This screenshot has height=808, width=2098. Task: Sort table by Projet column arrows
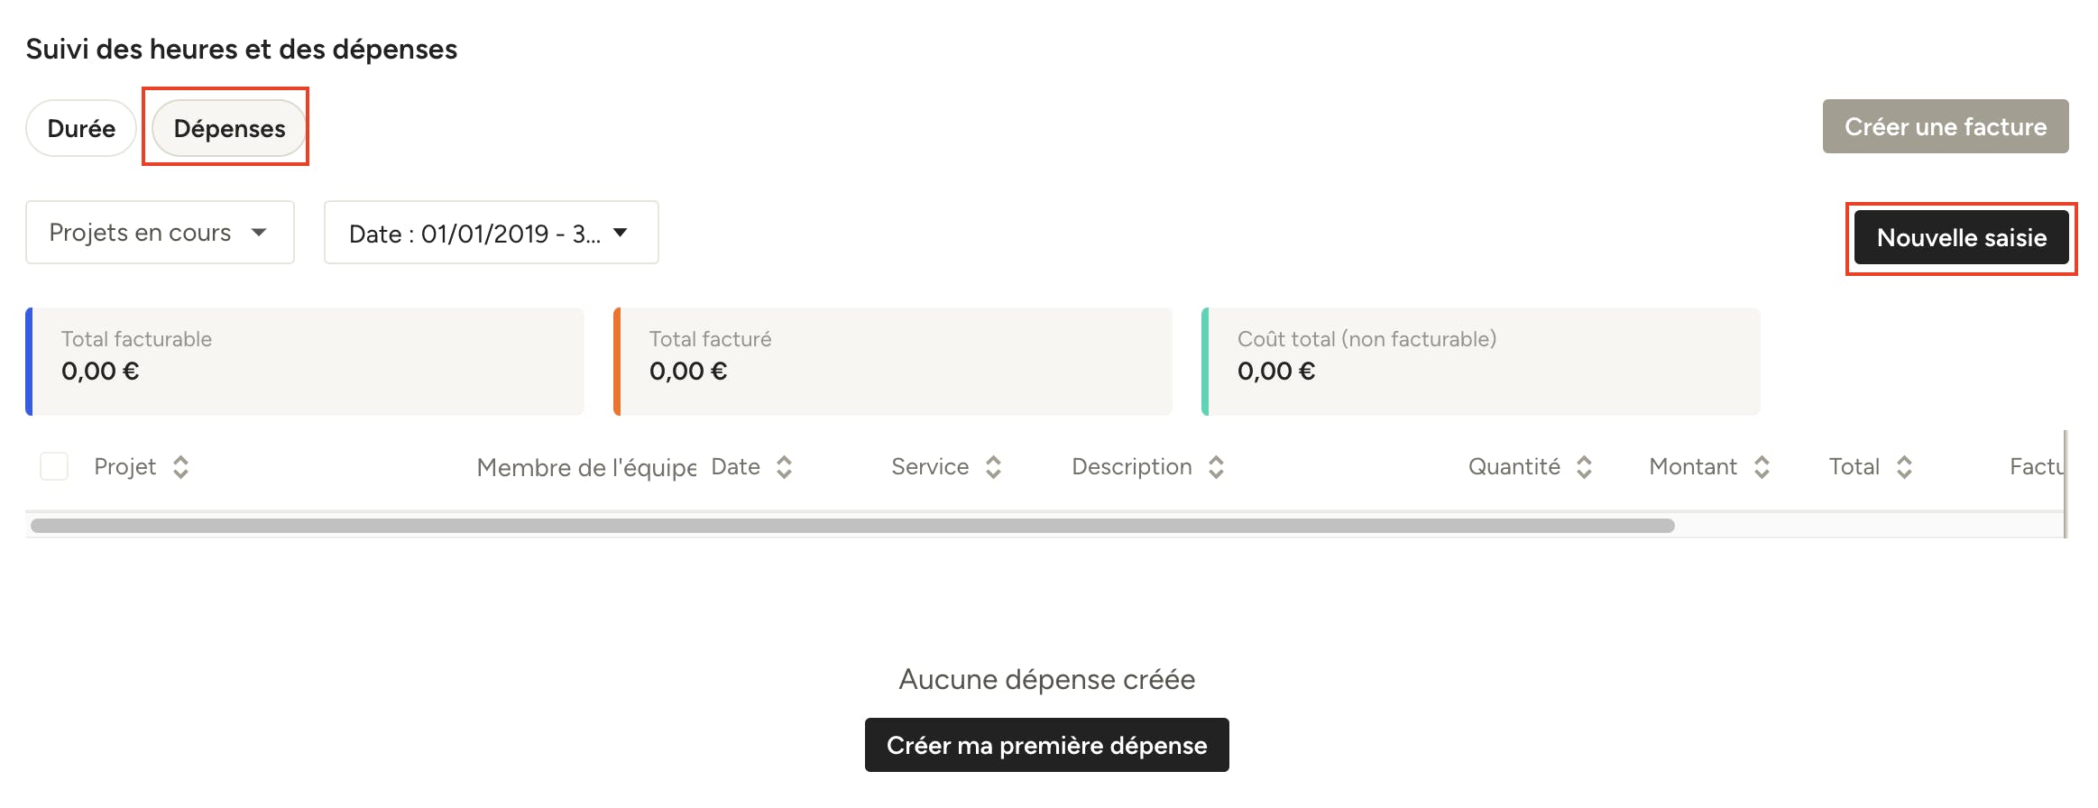(180, 467)
